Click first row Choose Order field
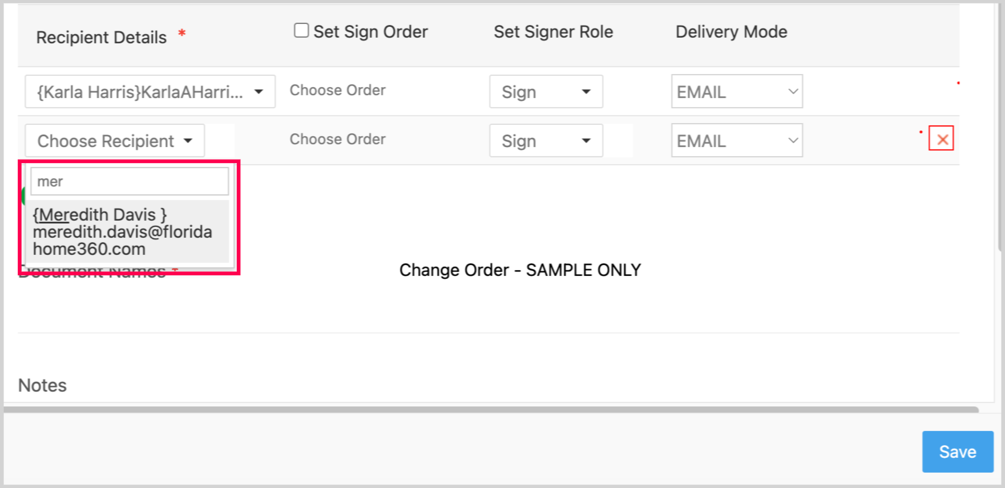The image size is (1005, 488). 337,91
